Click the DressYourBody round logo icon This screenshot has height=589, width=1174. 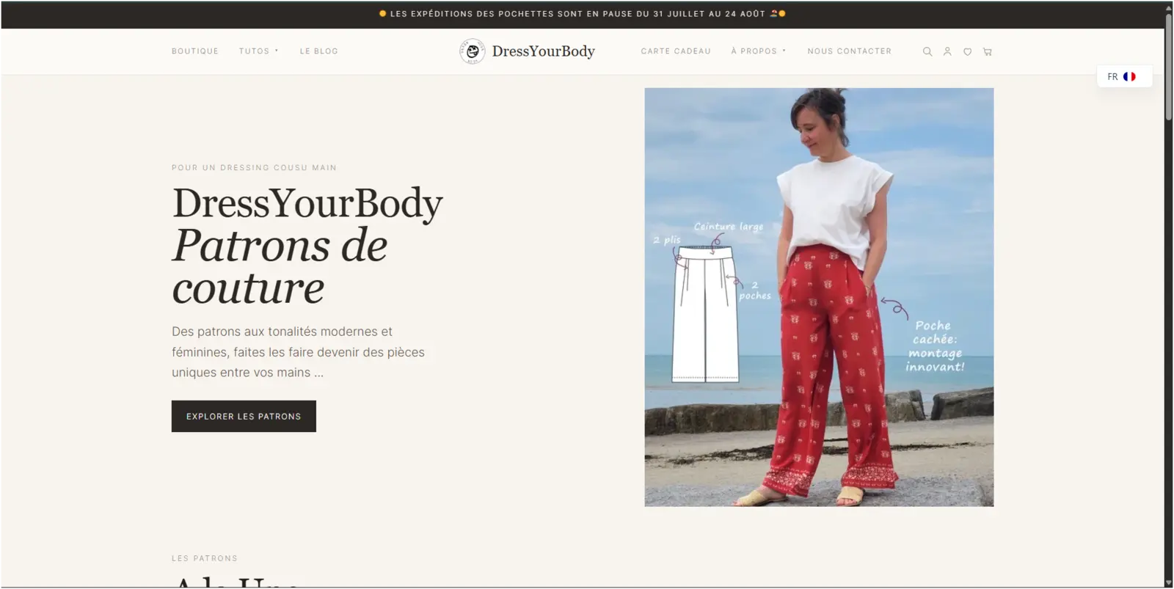click(473, 51)
